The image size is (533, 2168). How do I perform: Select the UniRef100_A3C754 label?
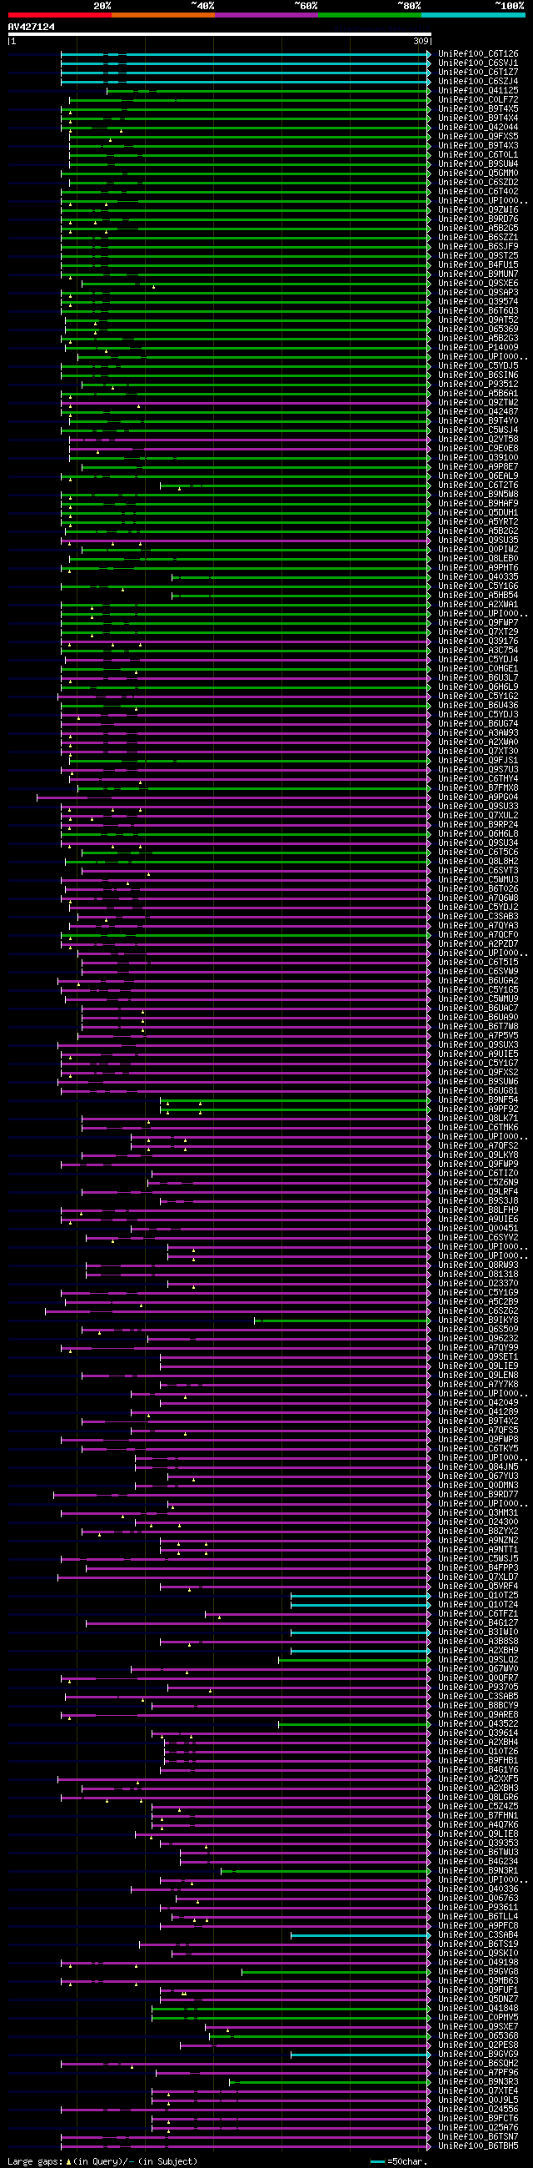tap(478, 650)
